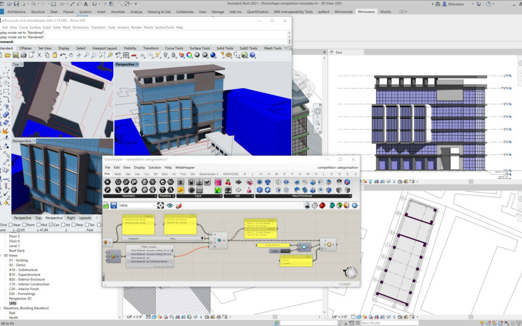Open the Solution menu in Grasshopper
The height and width of the screenshot is (326, 522).
tap(155, 167)
